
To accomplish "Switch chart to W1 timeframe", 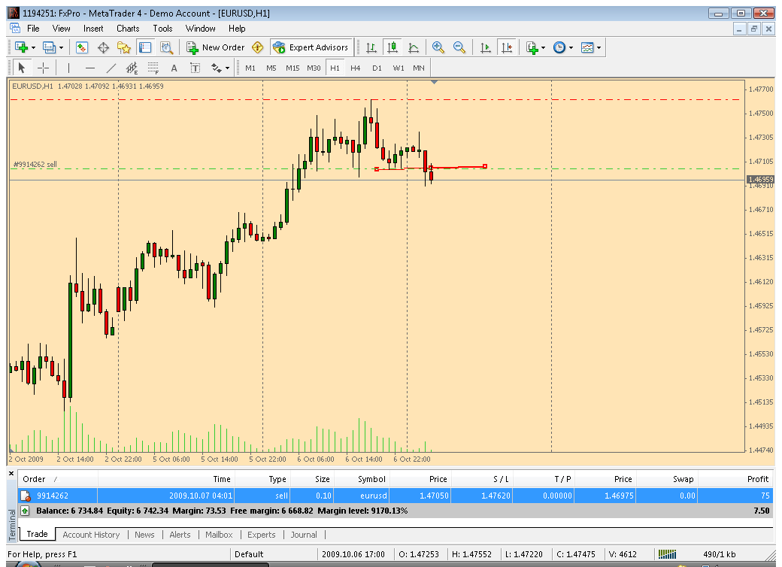I will click(399, 68).
